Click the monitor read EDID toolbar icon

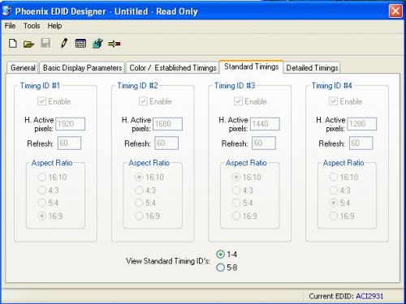click(97, 43)
